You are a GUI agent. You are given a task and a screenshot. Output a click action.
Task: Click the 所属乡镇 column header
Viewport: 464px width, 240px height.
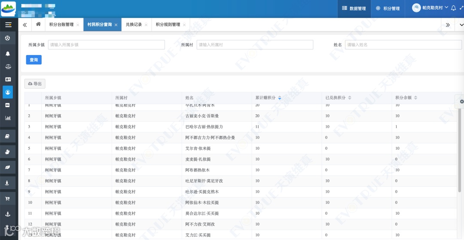pyautogui.click(x=53, y=98)
